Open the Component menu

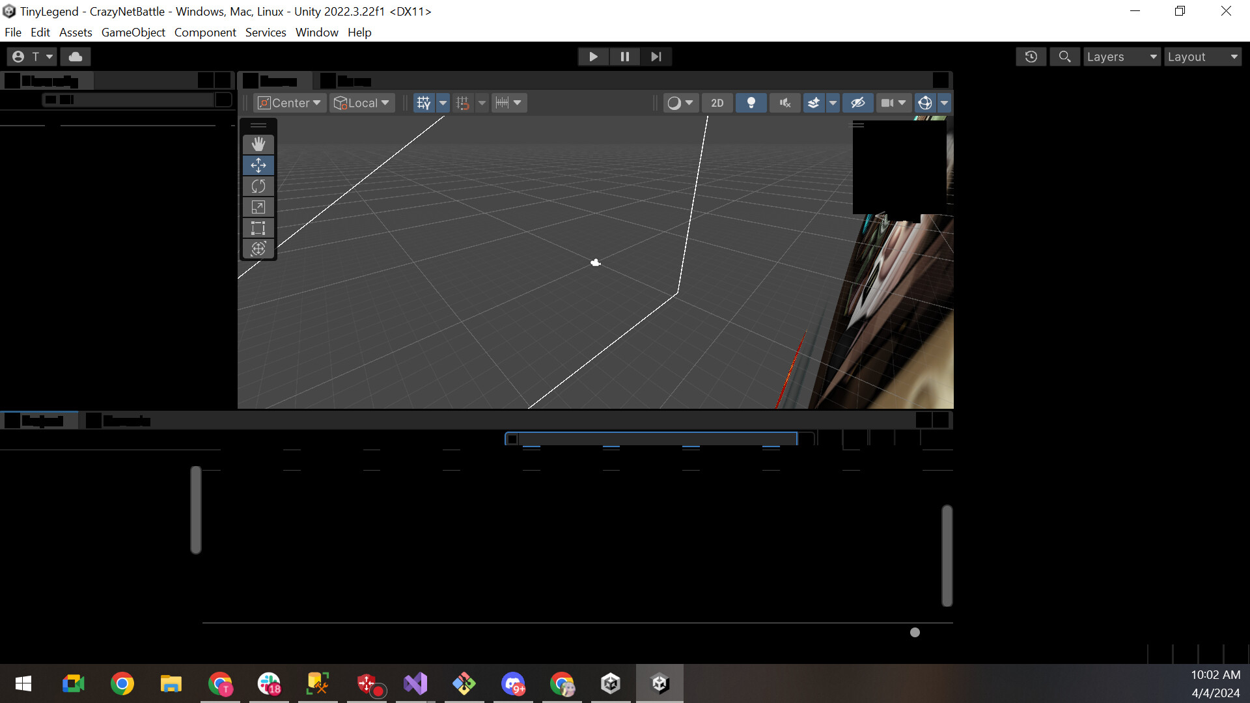(204, 32)
